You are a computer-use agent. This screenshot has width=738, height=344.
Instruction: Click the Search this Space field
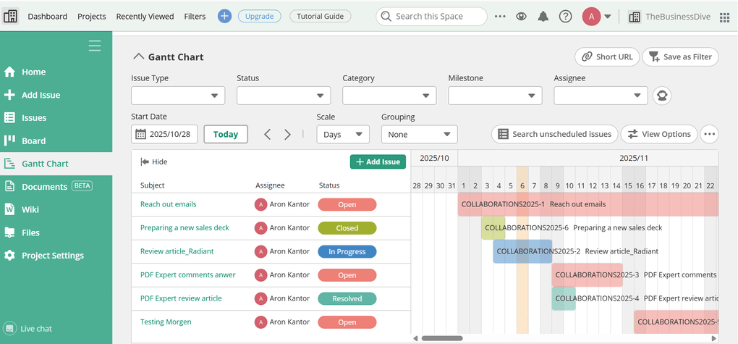432,17
